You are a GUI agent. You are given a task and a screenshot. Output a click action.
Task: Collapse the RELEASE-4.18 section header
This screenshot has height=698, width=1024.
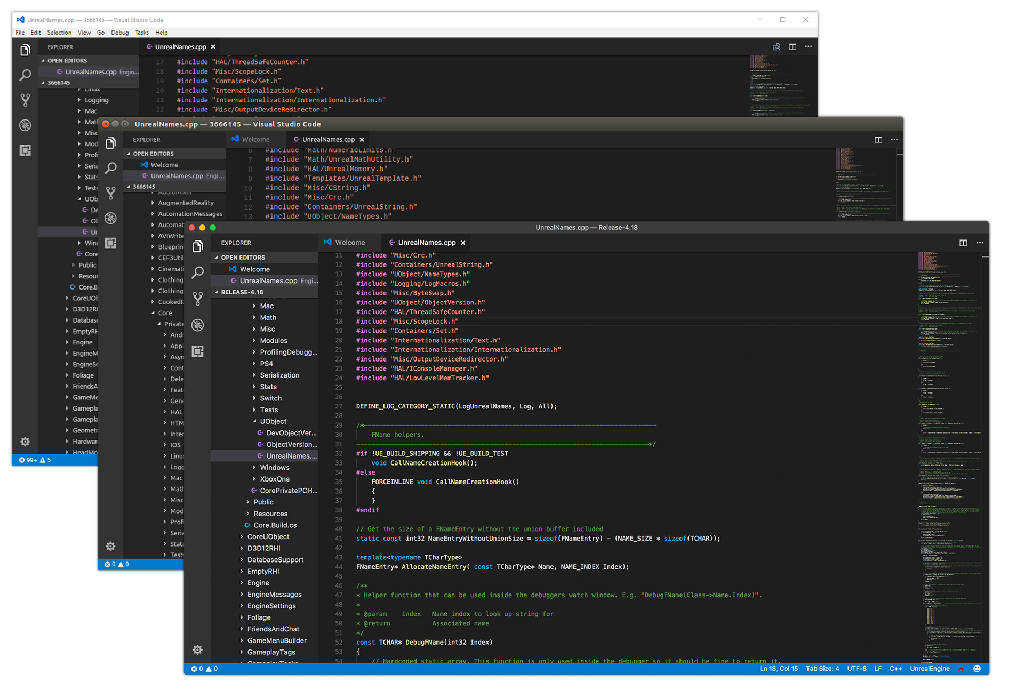(242, 292)
